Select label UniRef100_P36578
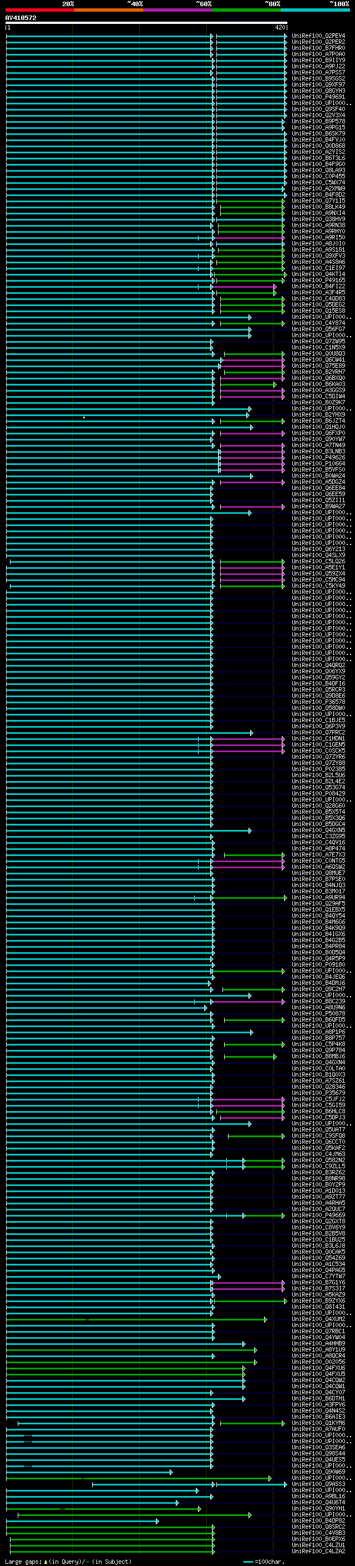Viewport: 355px width, 1566px height. tap(318, 702)
